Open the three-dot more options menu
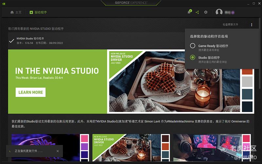The height and width of the screenshot is (164, 262). 252,25
